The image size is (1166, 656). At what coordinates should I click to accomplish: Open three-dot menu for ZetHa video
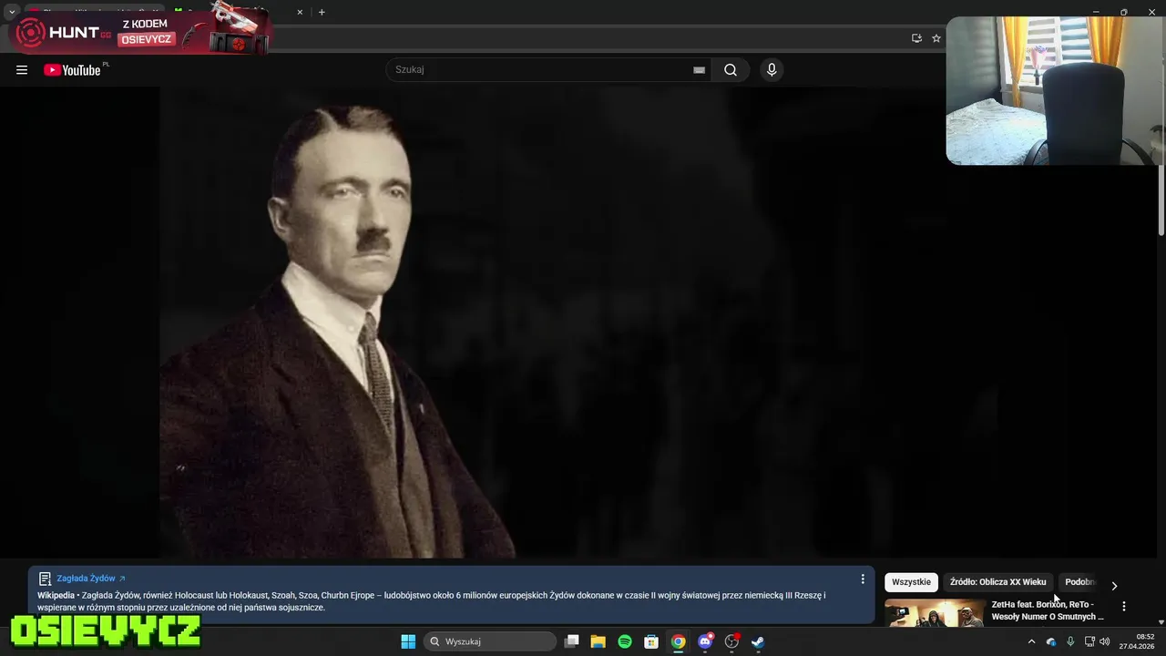click(x=1123, y=606)
